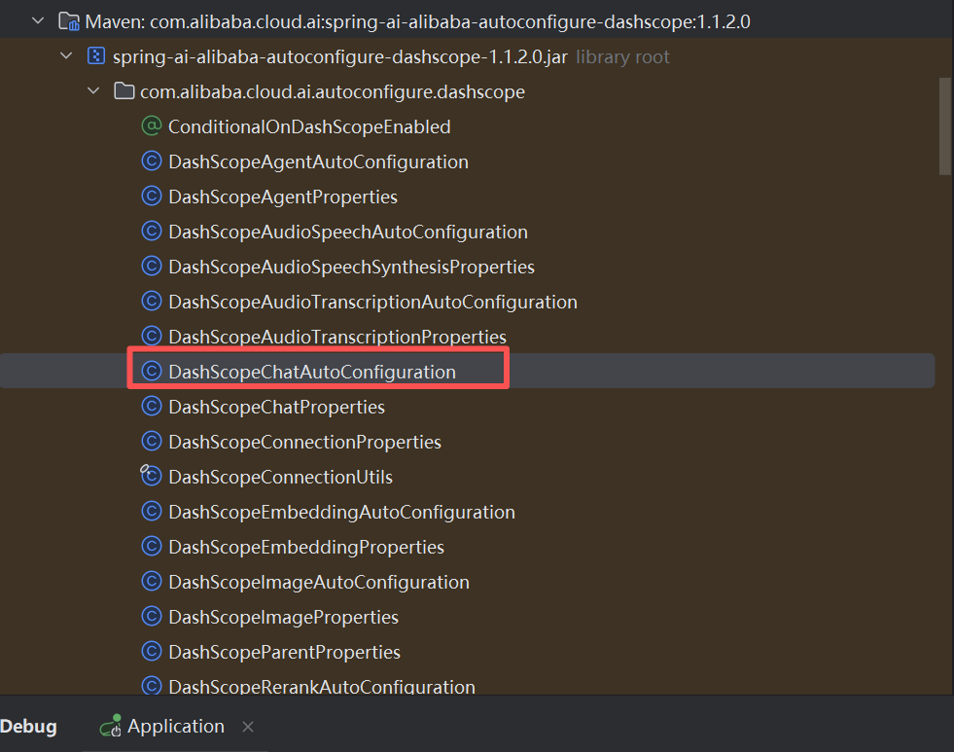Click the DashScopeEmbeddingAutoConfiguration class icon
The width and height of the screenshot is (954, 752).
(x=152, y=511)
